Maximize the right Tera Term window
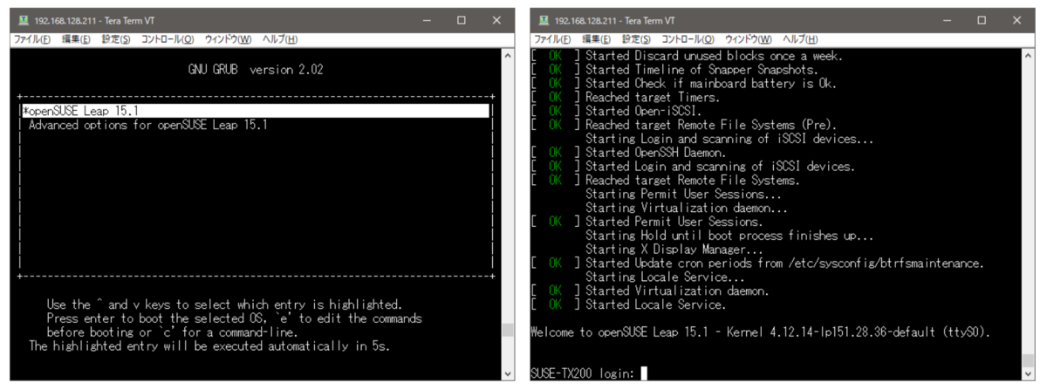 (982, 20)
